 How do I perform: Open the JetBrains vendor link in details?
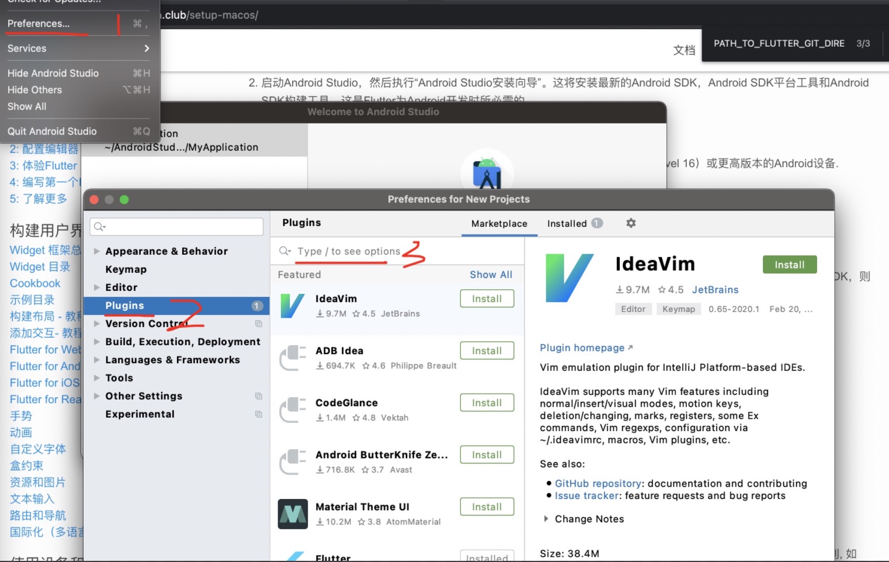pos(716,290)
